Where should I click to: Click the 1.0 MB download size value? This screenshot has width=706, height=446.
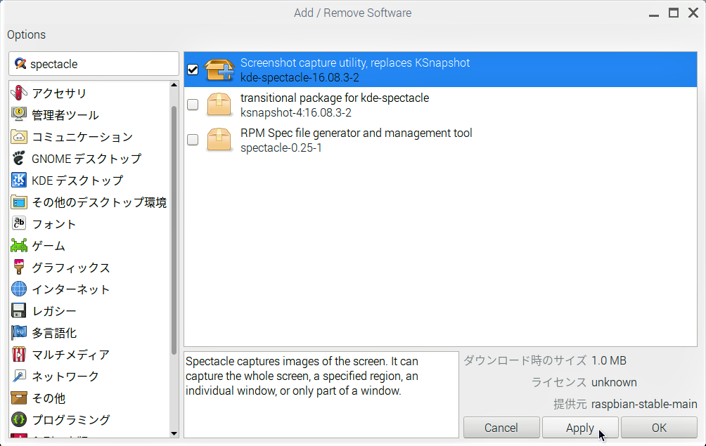[609, 360]
